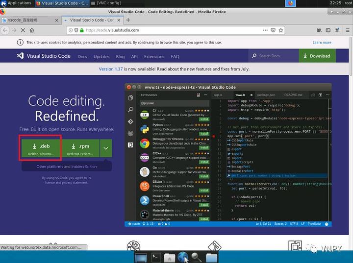The width and height of the screenshot is (353, 263).
Task: Click the Firefox icon in top panel tray
Action: point(290,3)
